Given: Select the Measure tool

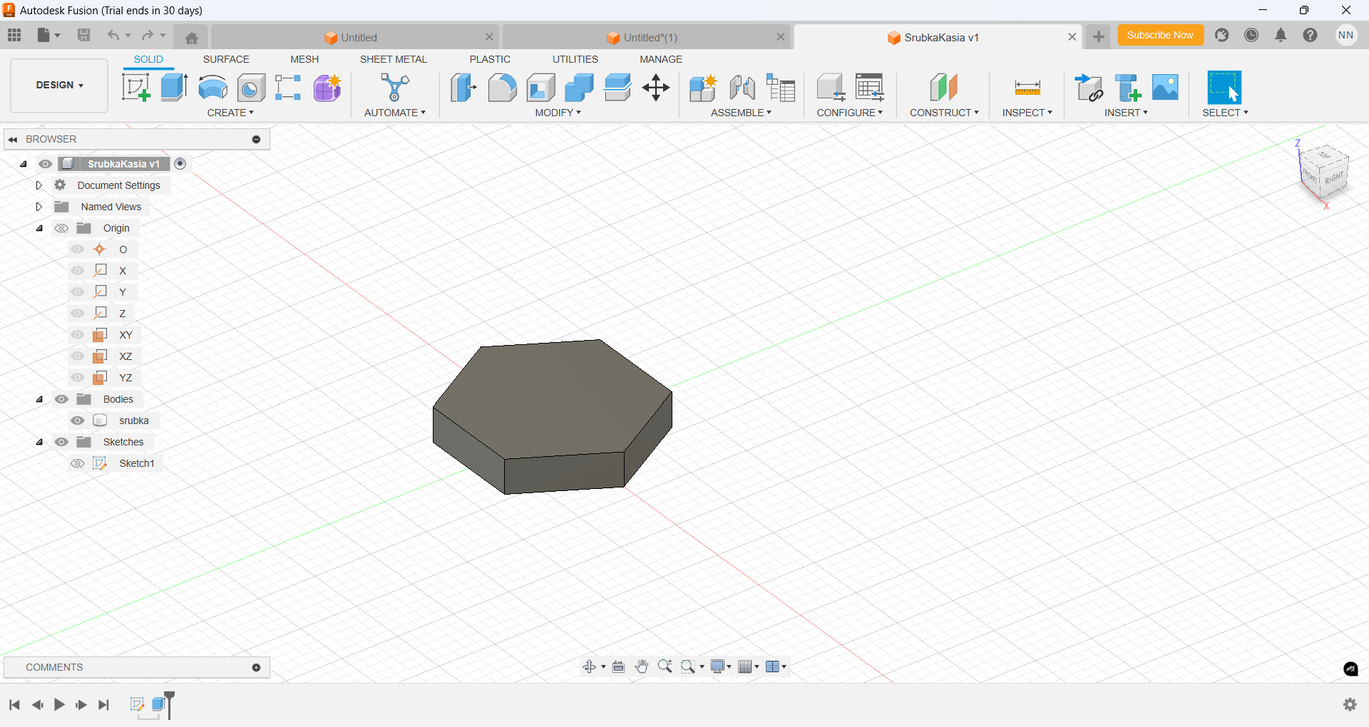Looking at the screenshot, I should (1027, 88).
